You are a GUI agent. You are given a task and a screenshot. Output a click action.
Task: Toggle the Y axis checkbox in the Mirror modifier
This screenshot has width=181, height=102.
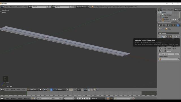[160, 48]
